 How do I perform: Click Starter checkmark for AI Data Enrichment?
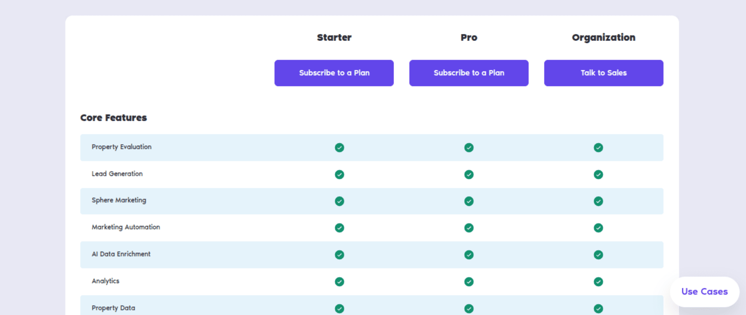pyautogui.click(x=339, y=255)
